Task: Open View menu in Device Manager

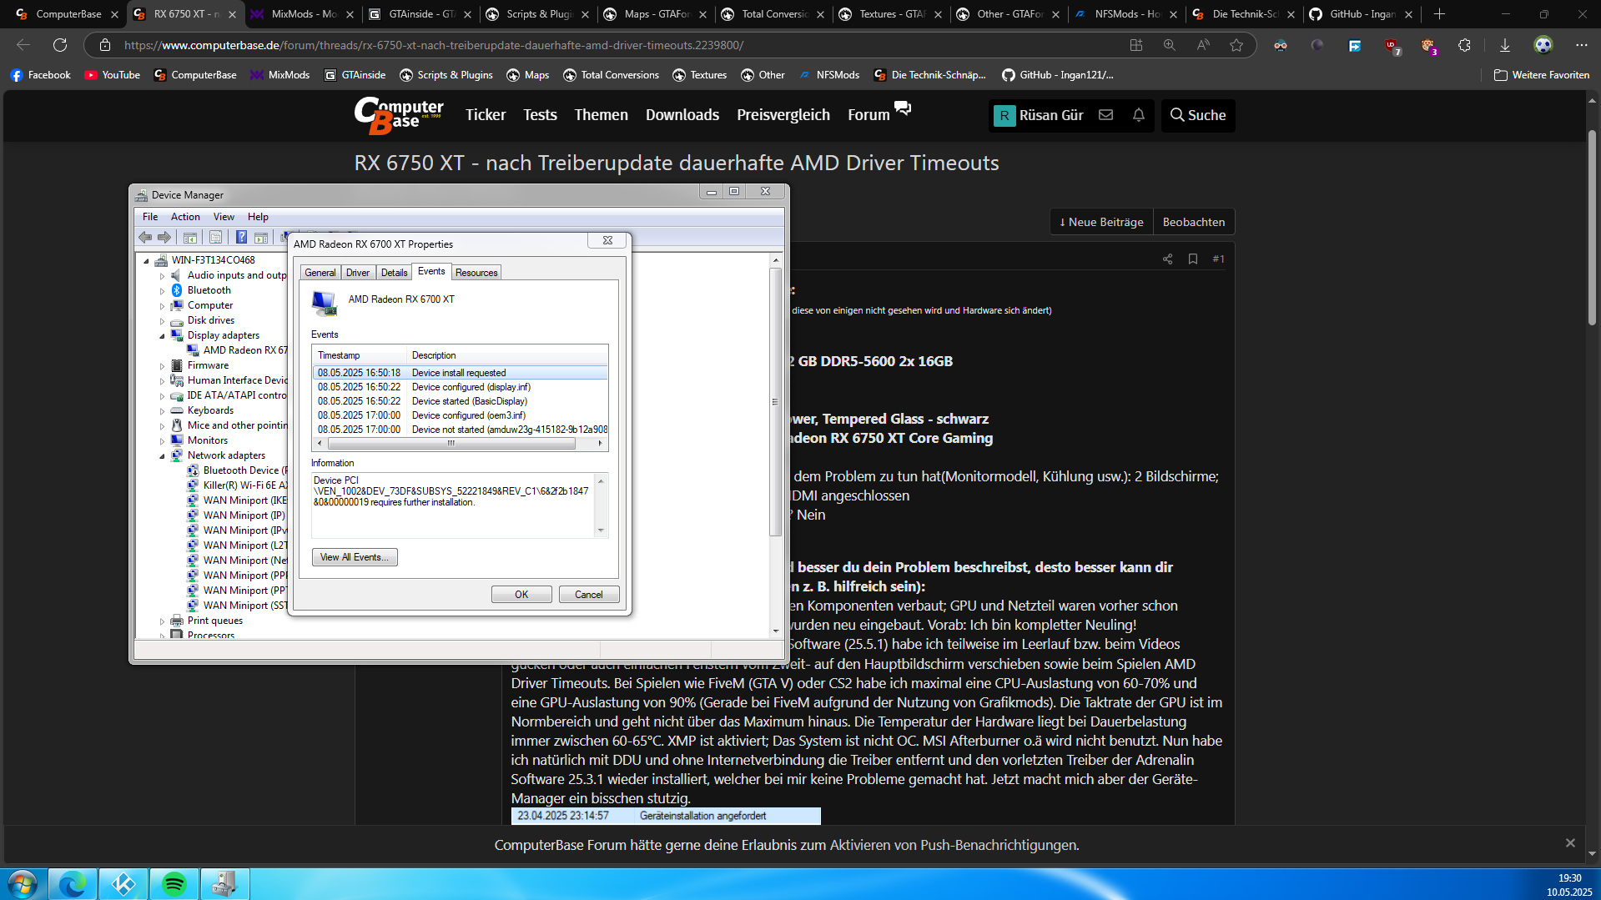Action: [x=224, y=217]
